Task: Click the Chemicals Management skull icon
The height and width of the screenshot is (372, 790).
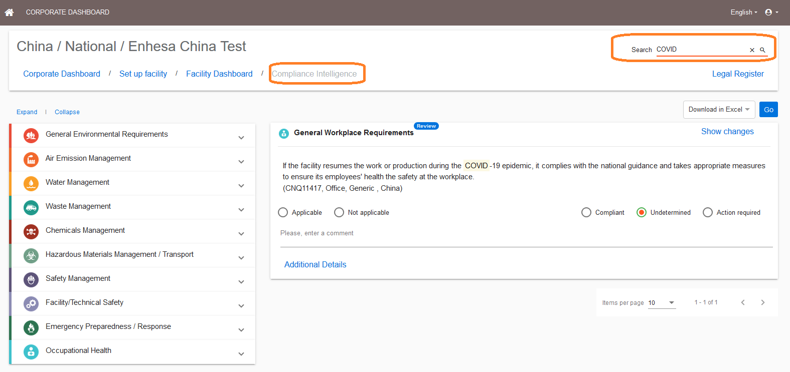Action: 31,231
